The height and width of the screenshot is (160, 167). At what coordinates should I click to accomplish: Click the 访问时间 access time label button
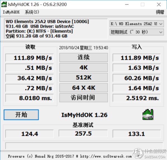(x=83, y=98)
